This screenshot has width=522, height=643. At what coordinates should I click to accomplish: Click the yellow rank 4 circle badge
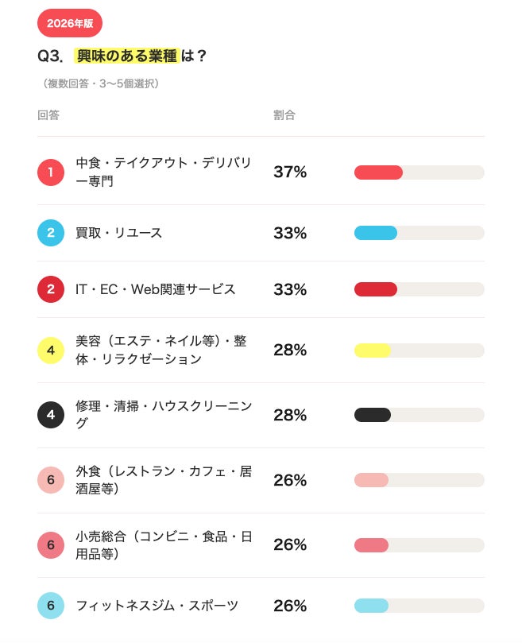51,351
